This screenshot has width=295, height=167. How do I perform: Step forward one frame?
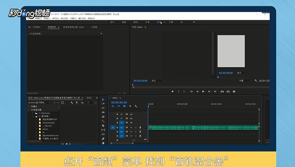click(209, 92)
